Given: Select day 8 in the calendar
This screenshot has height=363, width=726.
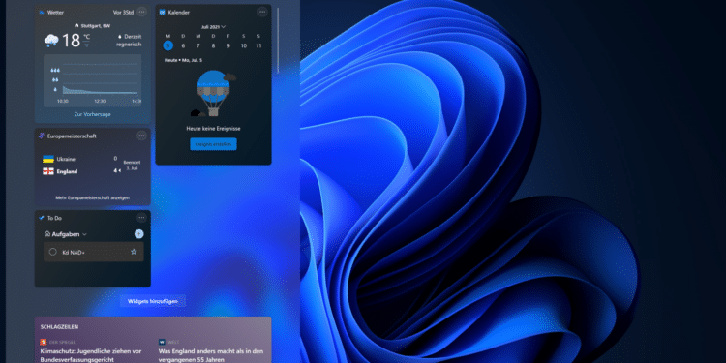Looking at the screenshot, I should coord(214,45).
